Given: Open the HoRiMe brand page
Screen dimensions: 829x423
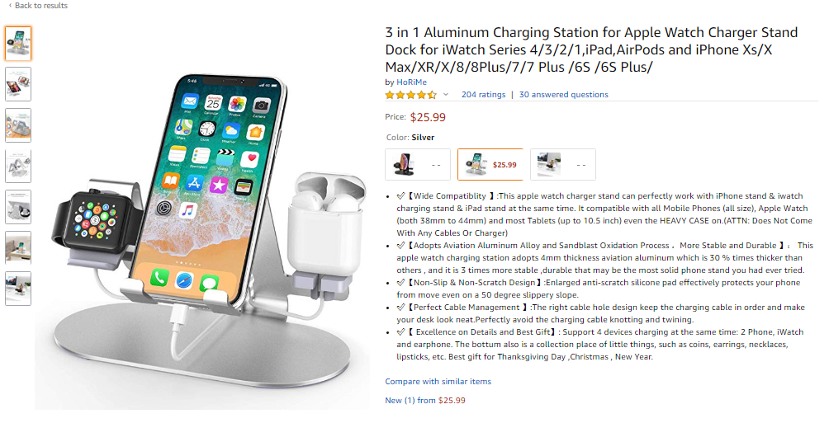Looking at the screenshot, I should click(x=411, y=82).
